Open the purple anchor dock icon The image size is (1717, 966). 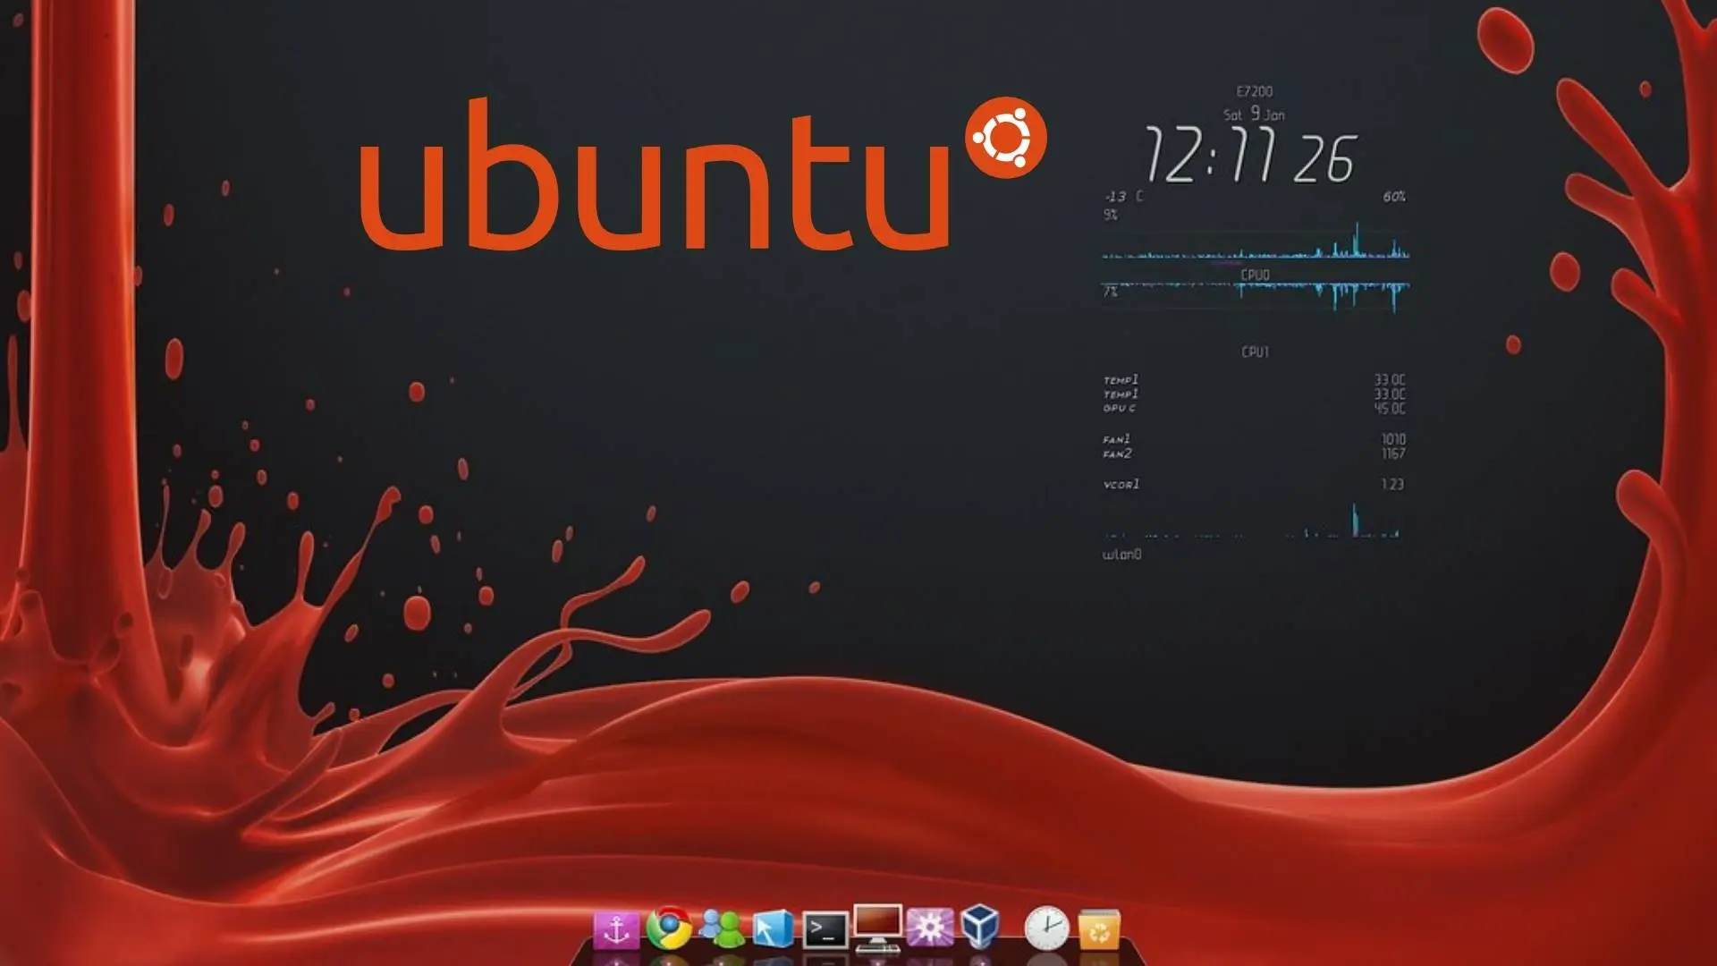[x=616, y=930]
